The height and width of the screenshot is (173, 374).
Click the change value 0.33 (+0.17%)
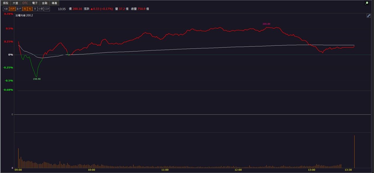[102, 9]
